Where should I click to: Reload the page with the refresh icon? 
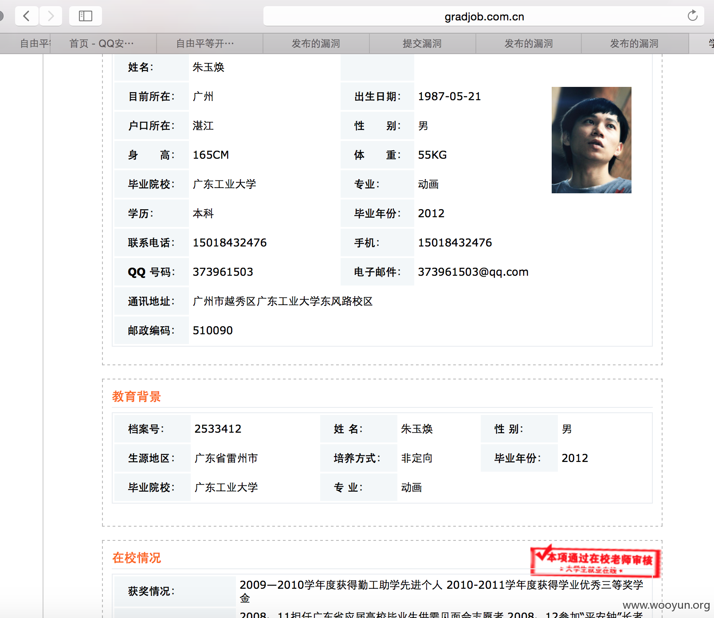[692, 16]
